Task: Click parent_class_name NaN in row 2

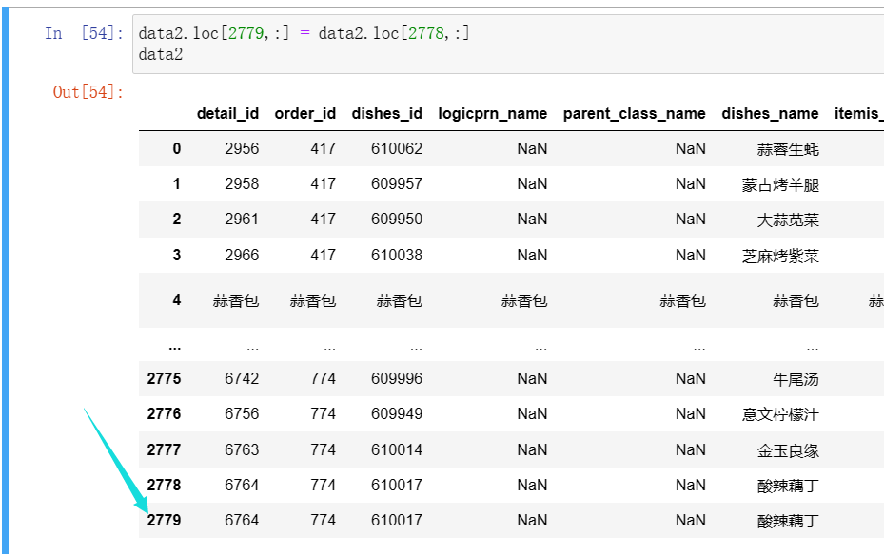Action: tap(691, 219)
